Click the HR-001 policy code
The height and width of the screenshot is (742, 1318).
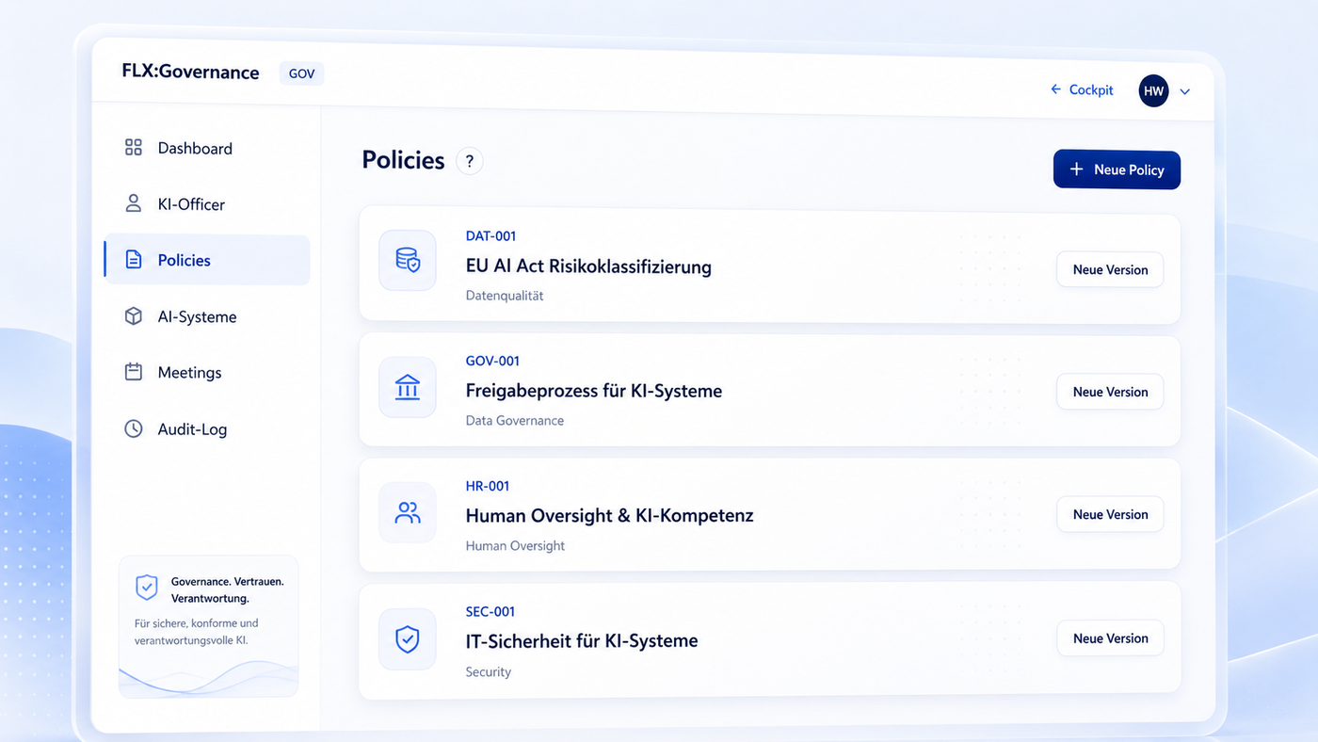[488, 486]
